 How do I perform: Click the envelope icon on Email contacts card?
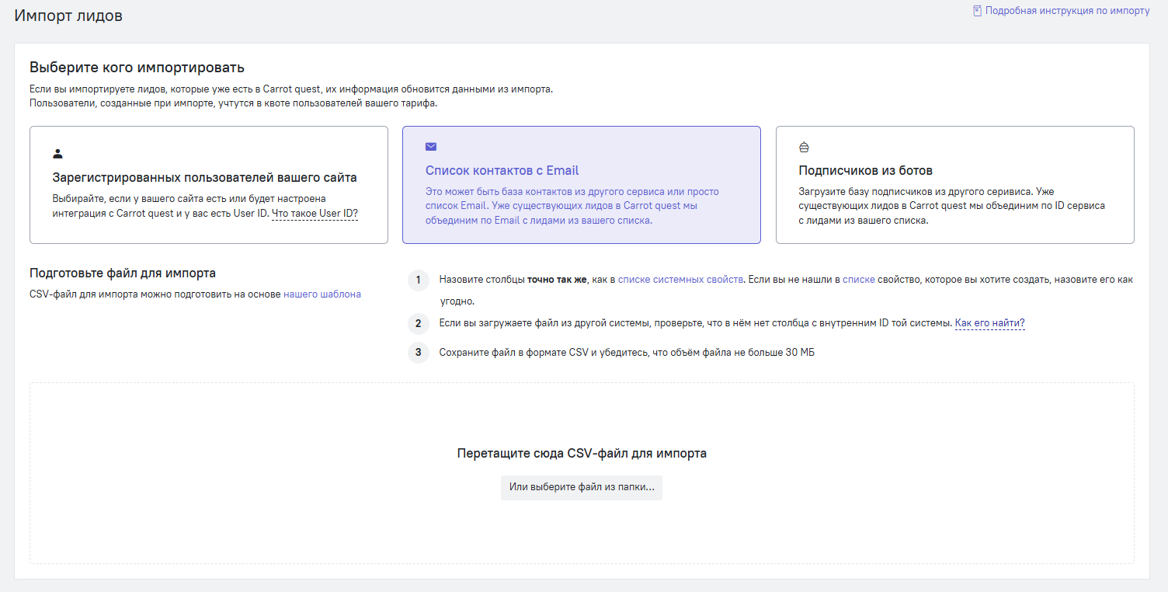[431, 146]
